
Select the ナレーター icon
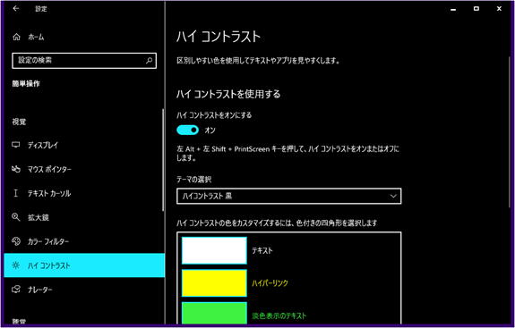pos(16,290)
